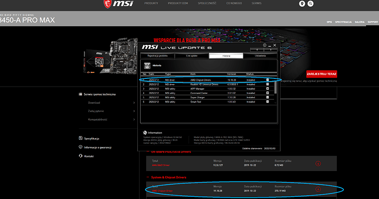Click the Date column header

[x=151, y=74]
